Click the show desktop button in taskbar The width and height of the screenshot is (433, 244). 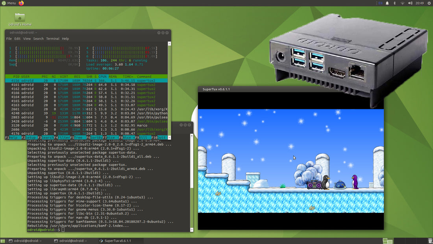click(3, 241)
